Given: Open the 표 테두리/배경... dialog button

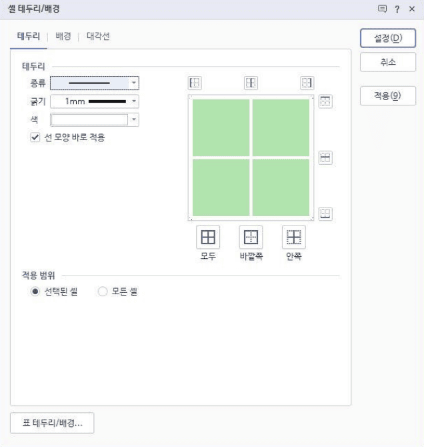Looking at the screenshot, I should coord(52,423).
